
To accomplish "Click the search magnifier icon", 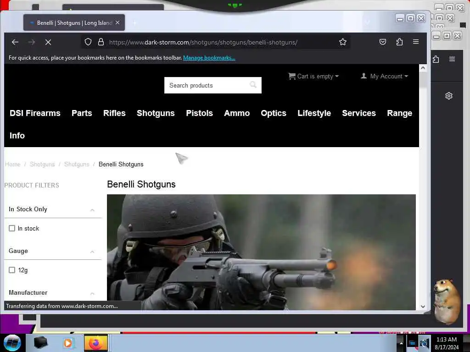I will point(253,85).
